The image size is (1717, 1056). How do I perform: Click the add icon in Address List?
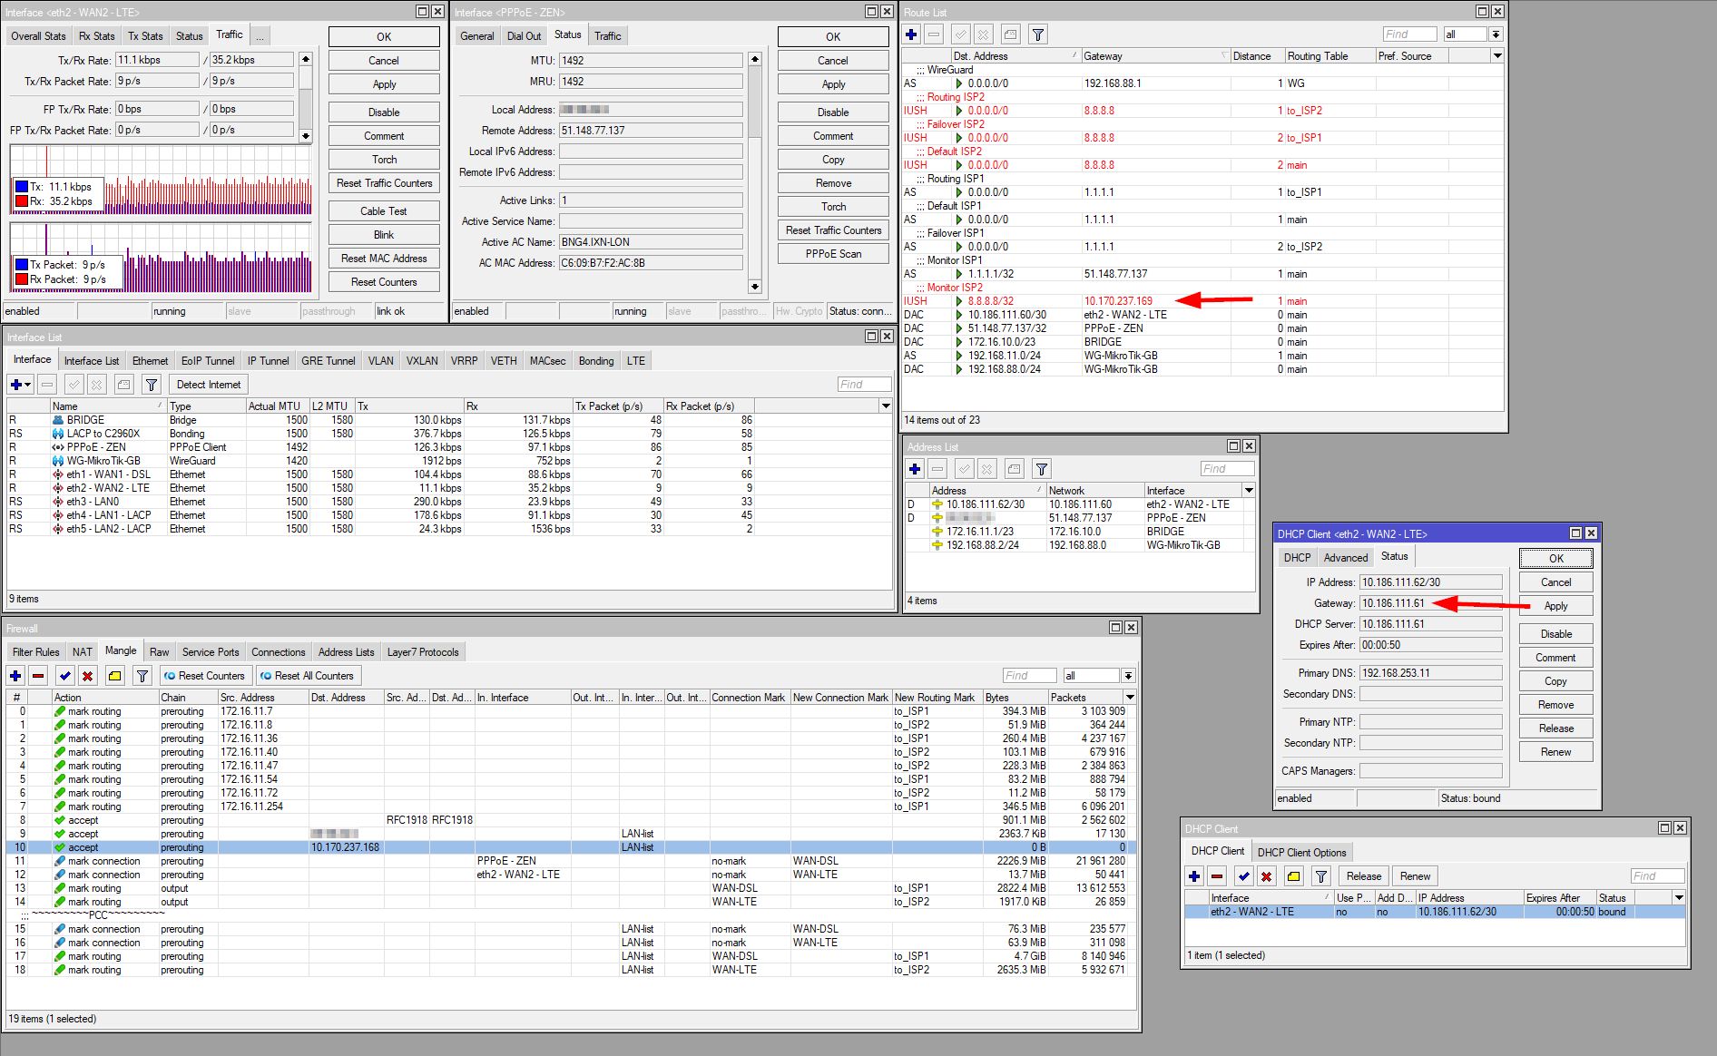click(915, 469)
